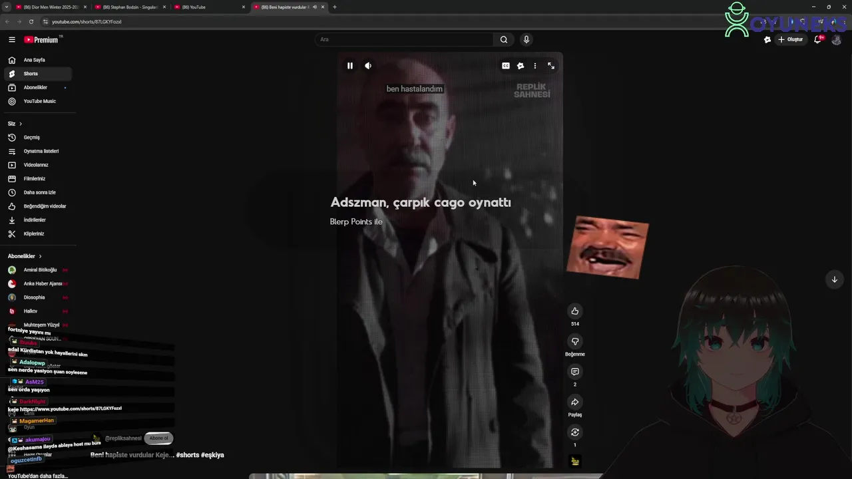Screen dimensions: 852x479
Task: Start voice search with microphone icon
Action: tap(527, 39)
